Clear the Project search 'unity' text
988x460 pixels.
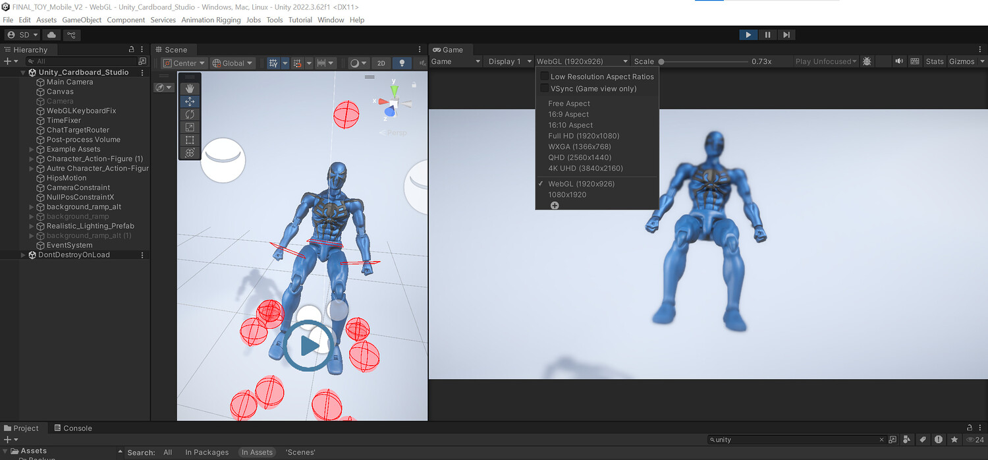coord(882,440)
